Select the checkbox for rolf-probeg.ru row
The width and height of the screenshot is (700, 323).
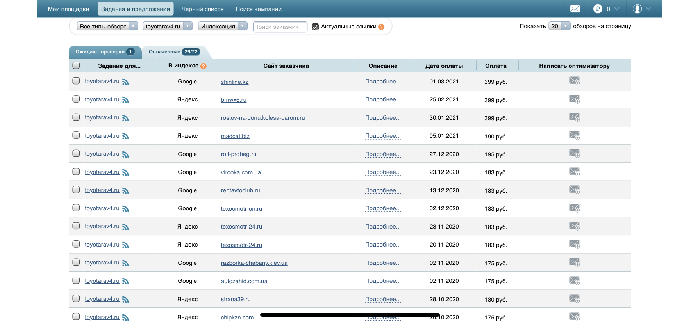76,154
